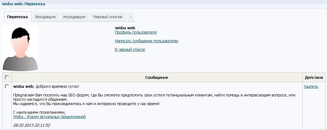Expand the tab overflow dropdown arrow
Viewport: 327px width, 130px height.
tap(131, 17)
